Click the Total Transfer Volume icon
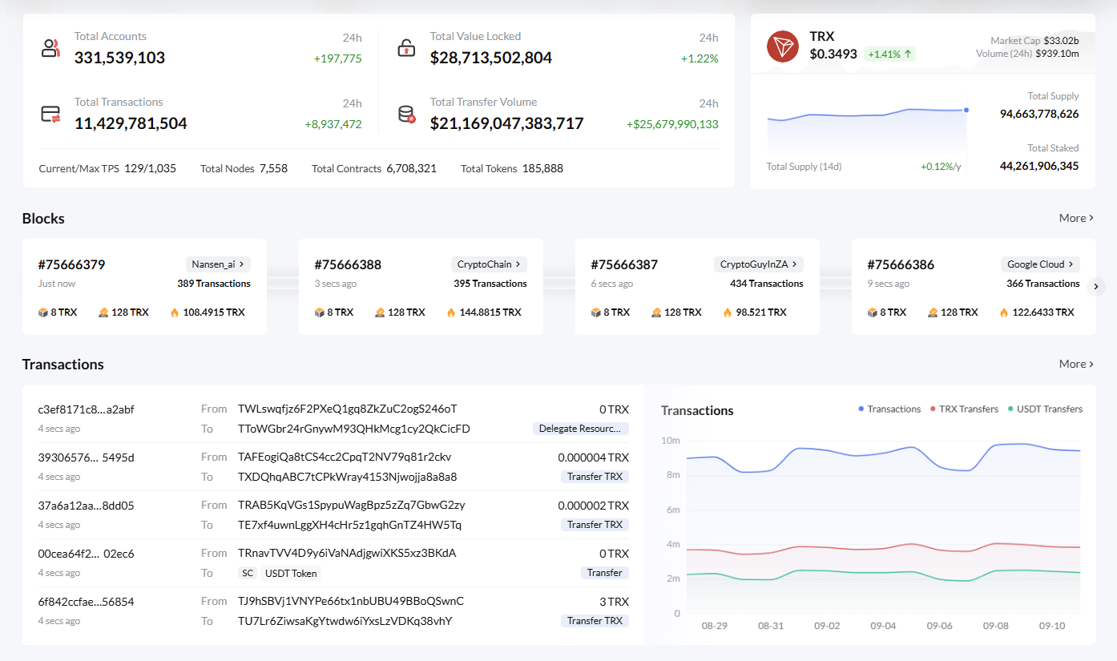 [407, 112]
